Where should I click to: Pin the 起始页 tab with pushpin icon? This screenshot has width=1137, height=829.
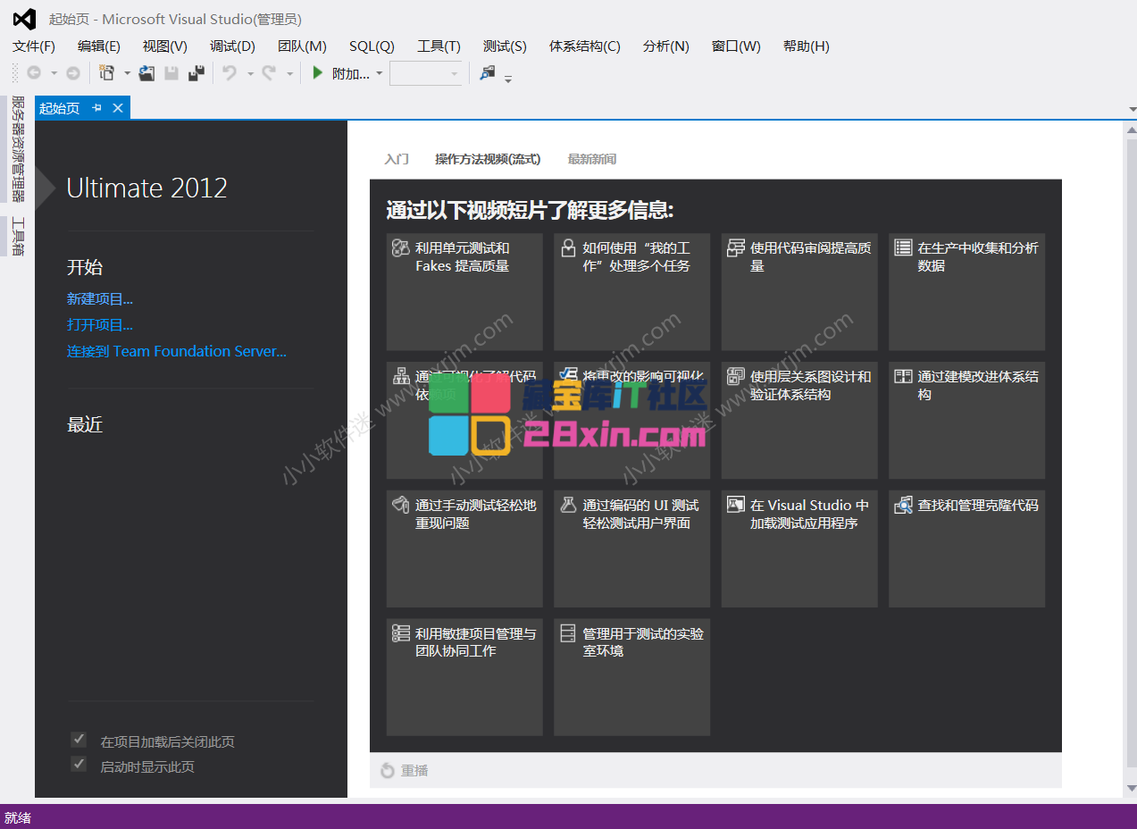click(x=97, y=108)
